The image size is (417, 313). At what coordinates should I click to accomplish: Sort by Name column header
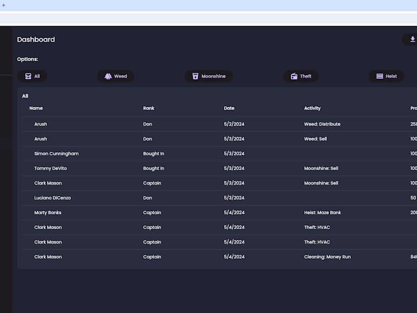[36, 108]
